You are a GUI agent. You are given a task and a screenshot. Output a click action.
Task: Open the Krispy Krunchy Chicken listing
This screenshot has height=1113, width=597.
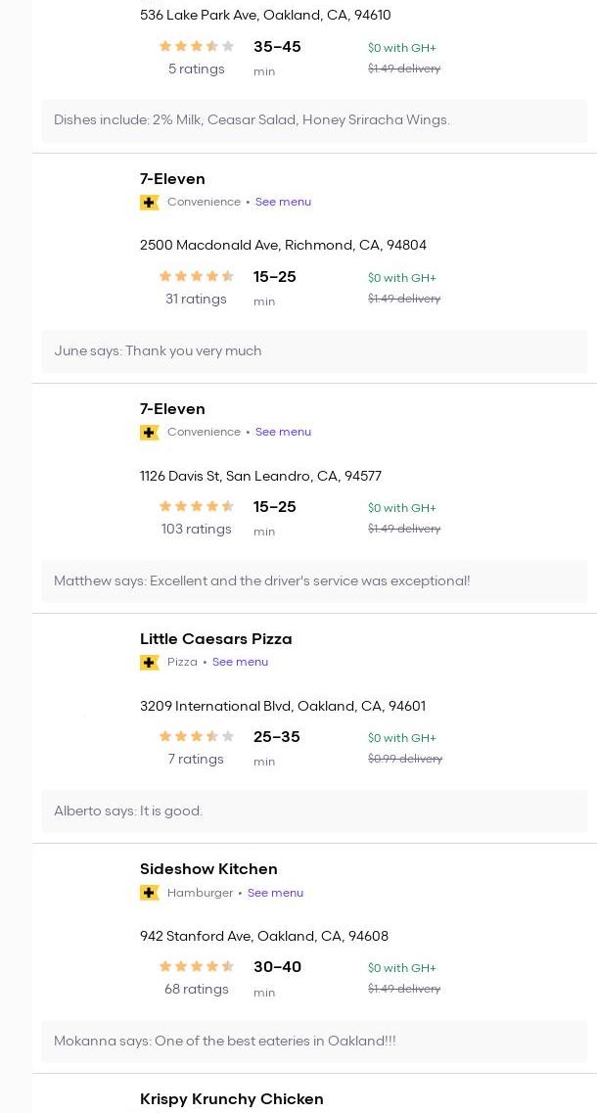[231, 1099]
